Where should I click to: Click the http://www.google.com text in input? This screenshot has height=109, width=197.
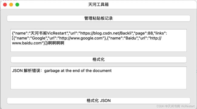(x=81, y=38)
